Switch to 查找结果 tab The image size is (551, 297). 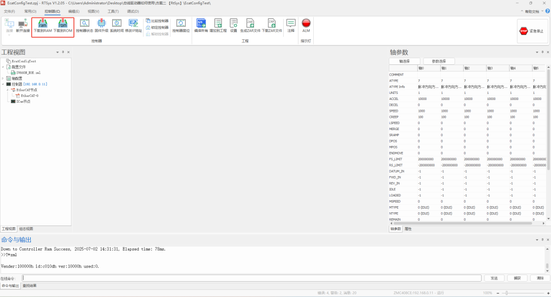(x=30, y=286)
